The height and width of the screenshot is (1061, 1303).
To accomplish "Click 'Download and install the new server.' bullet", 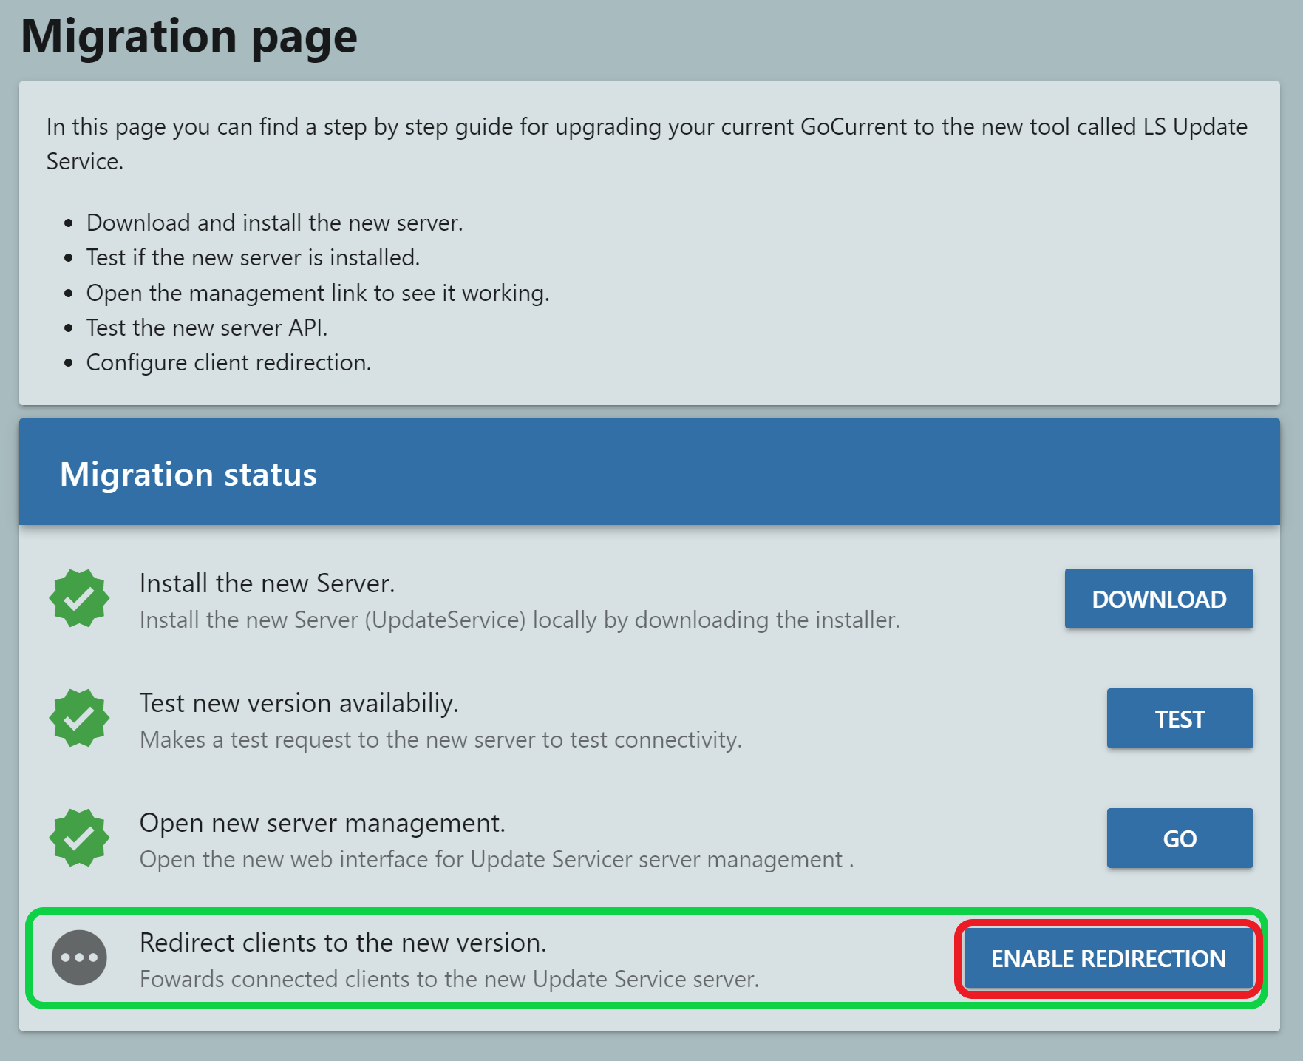I will (x=274, y=223).
